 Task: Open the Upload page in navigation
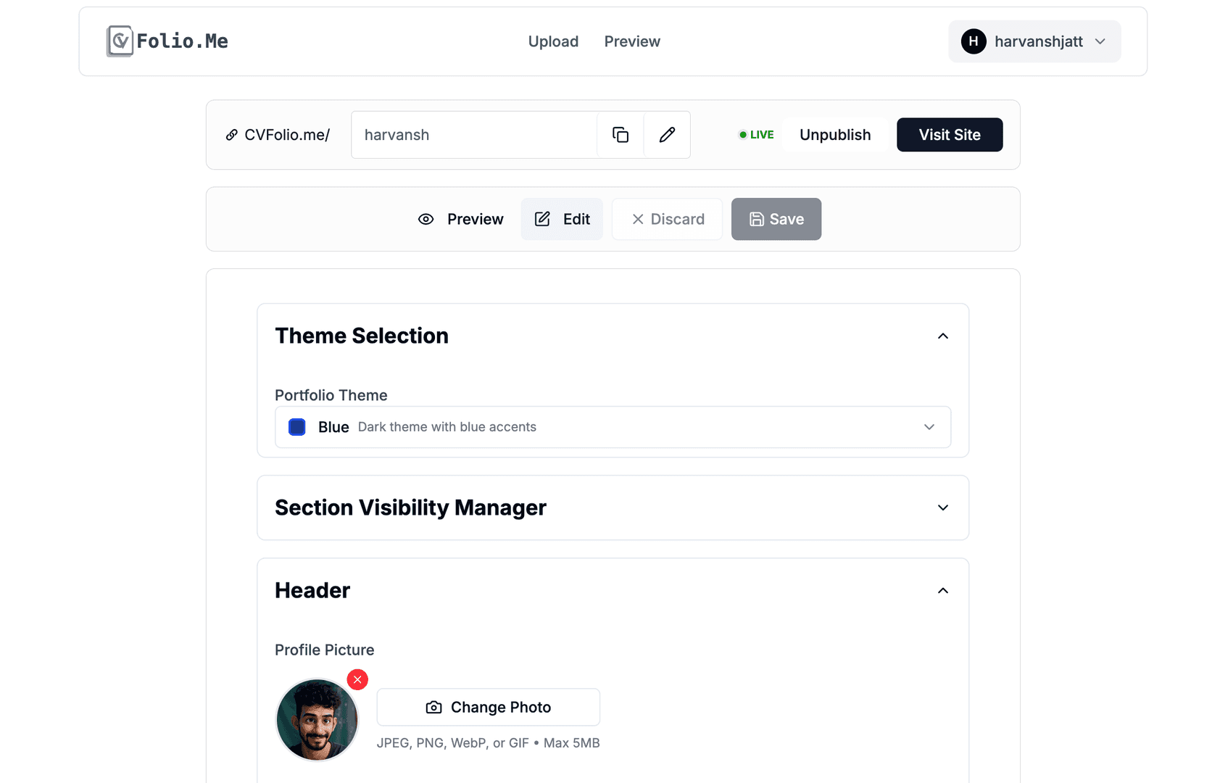tap(553, 41)
